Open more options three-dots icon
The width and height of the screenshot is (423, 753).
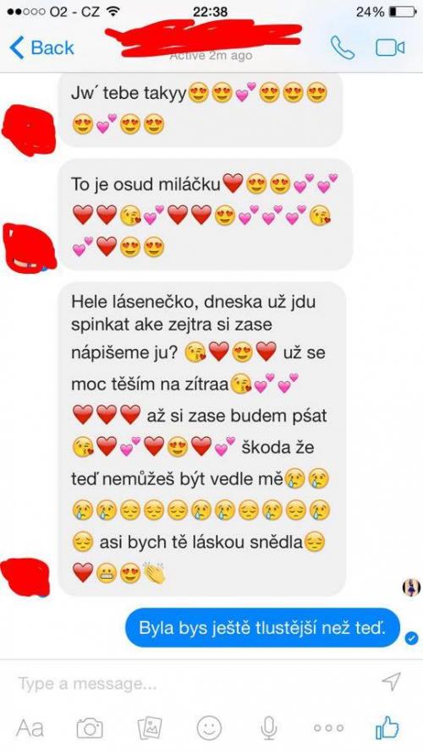click(x=329, y=728)
